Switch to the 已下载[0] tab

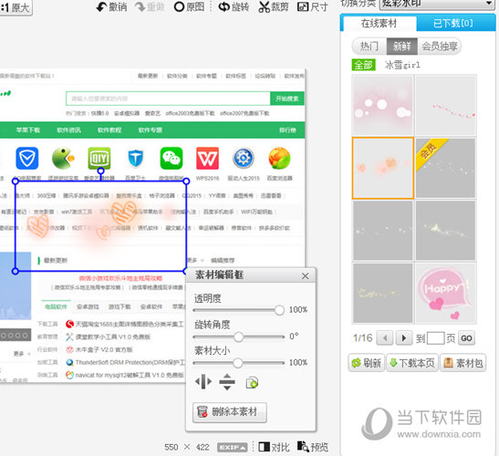click(453, 23)
